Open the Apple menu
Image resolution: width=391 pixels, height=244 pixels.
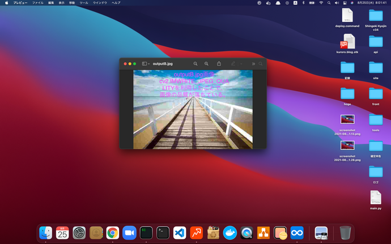pos(6,3)
